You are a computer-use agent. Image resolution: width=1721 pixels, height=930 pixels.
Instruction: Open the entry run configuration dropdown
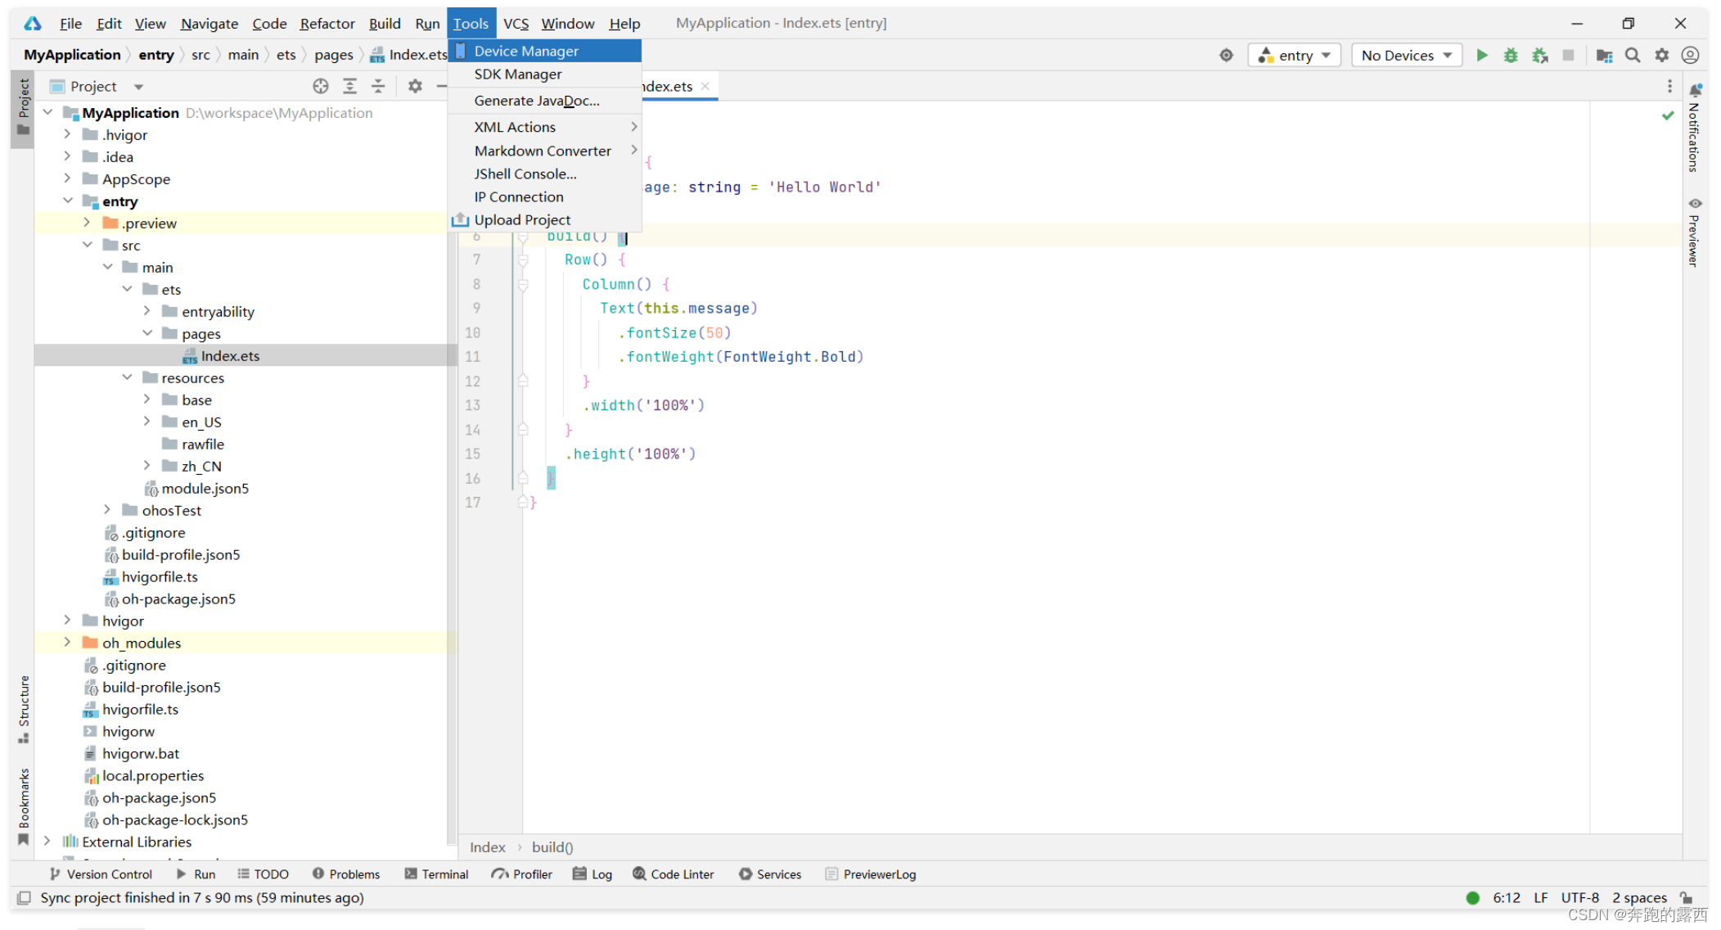(x=1294, y=56)
